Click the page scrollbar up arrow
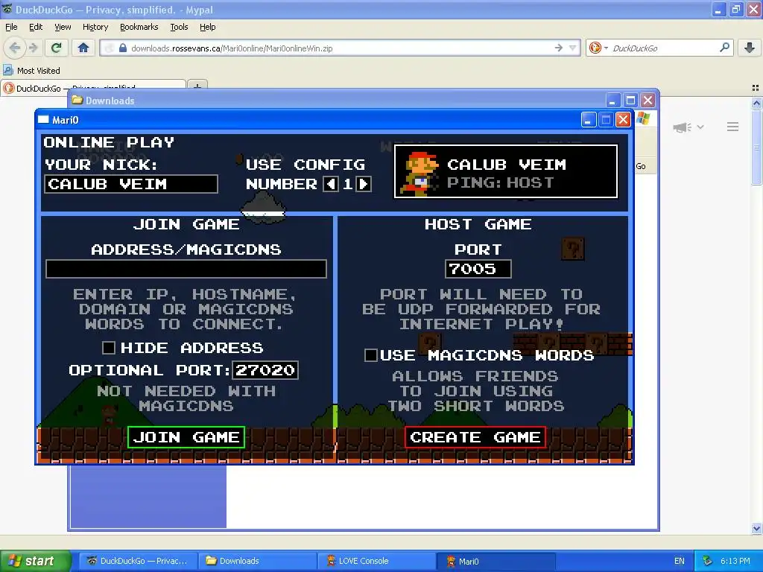The image size is (763, 572). pos(756,103)
